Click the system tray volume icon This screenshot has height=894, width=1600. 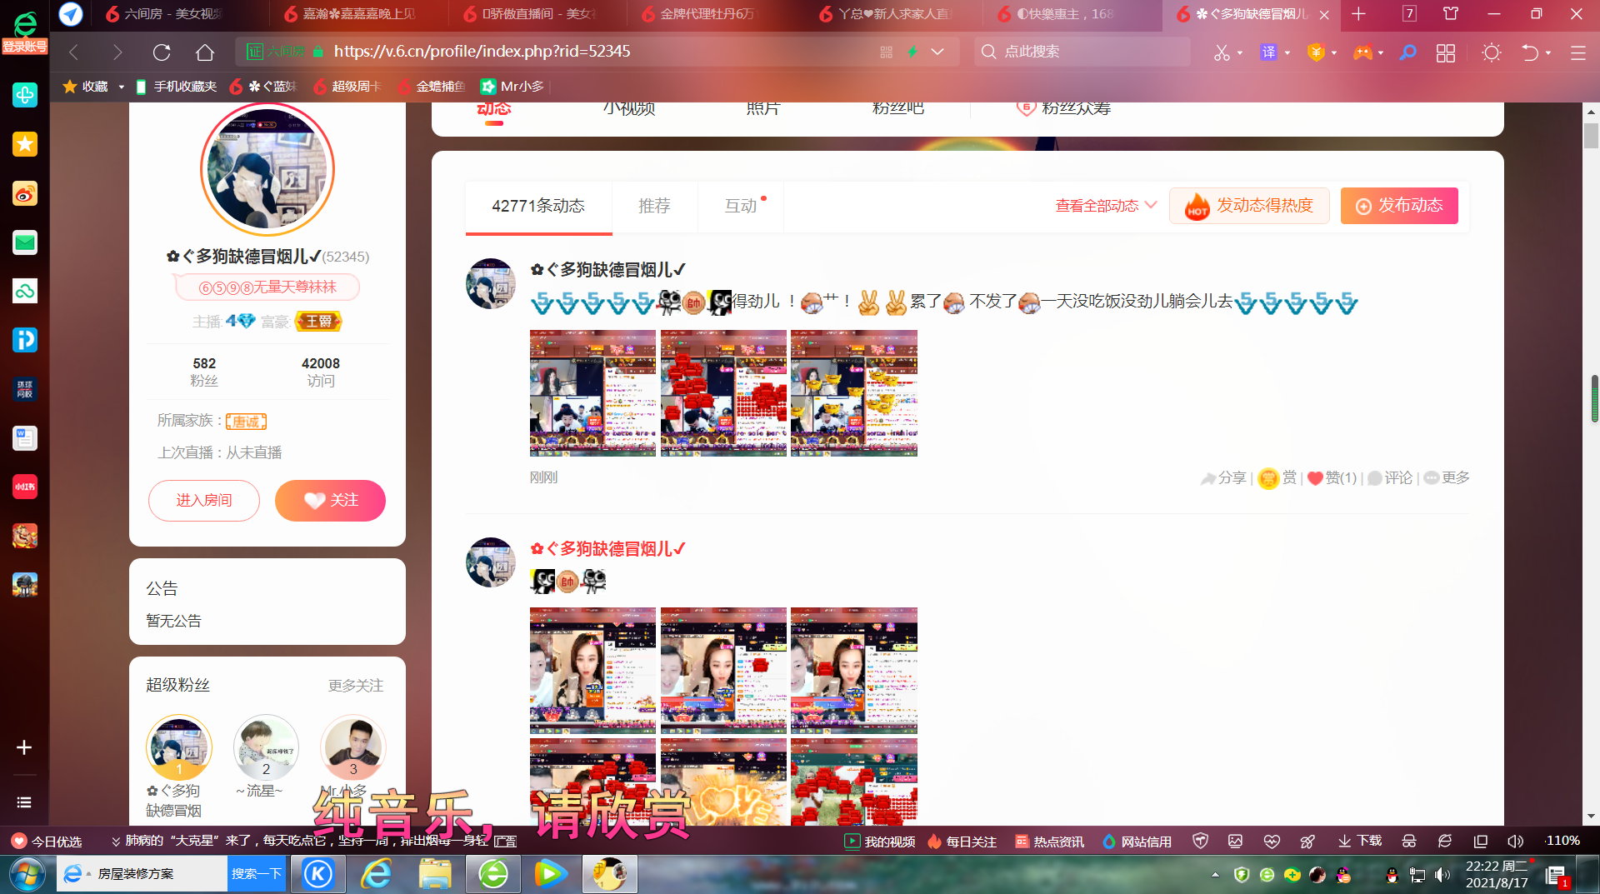point(1442,875)
